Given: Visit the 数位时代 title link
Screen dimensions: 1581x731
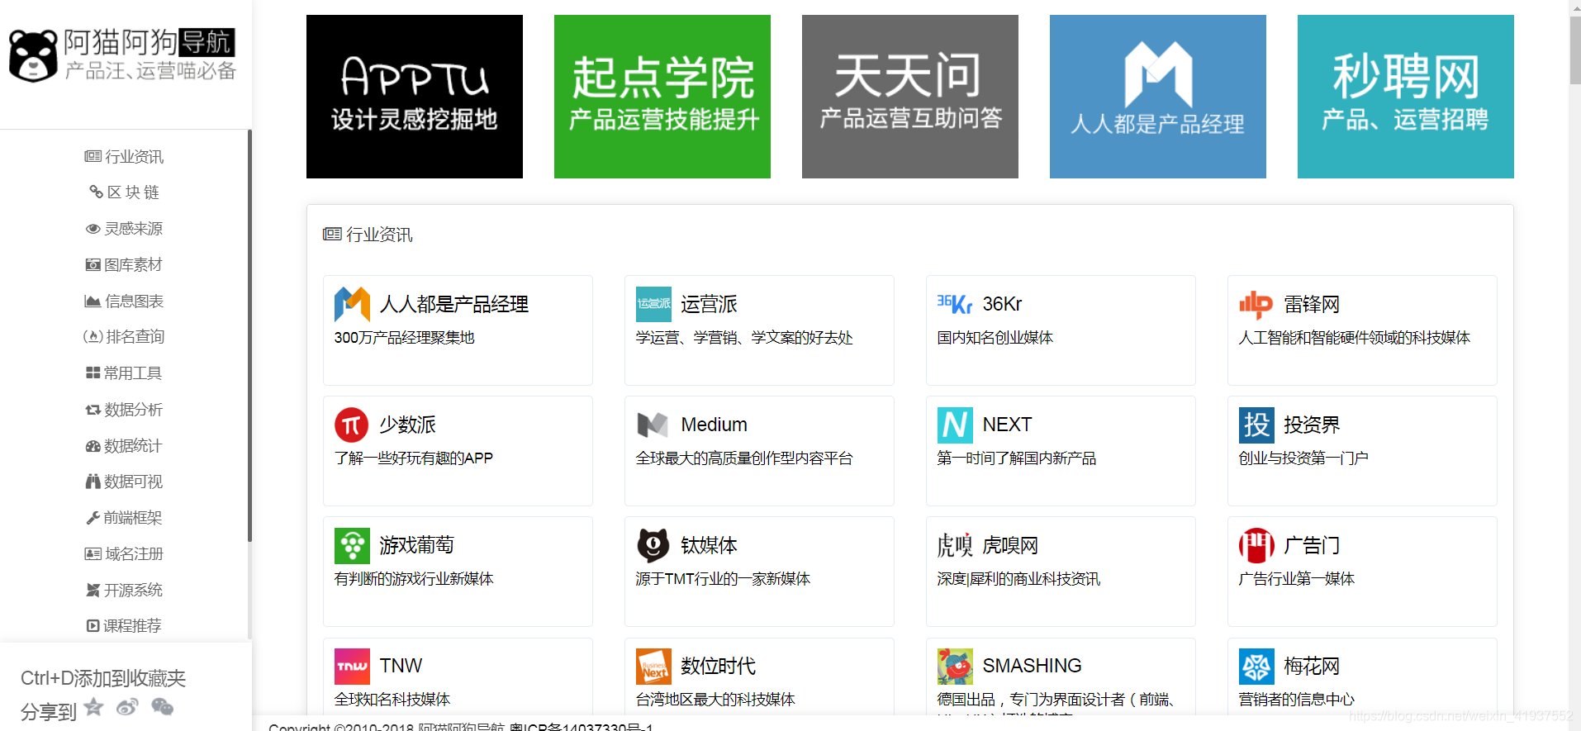Looking at the screenshot, I should point(719,667).
